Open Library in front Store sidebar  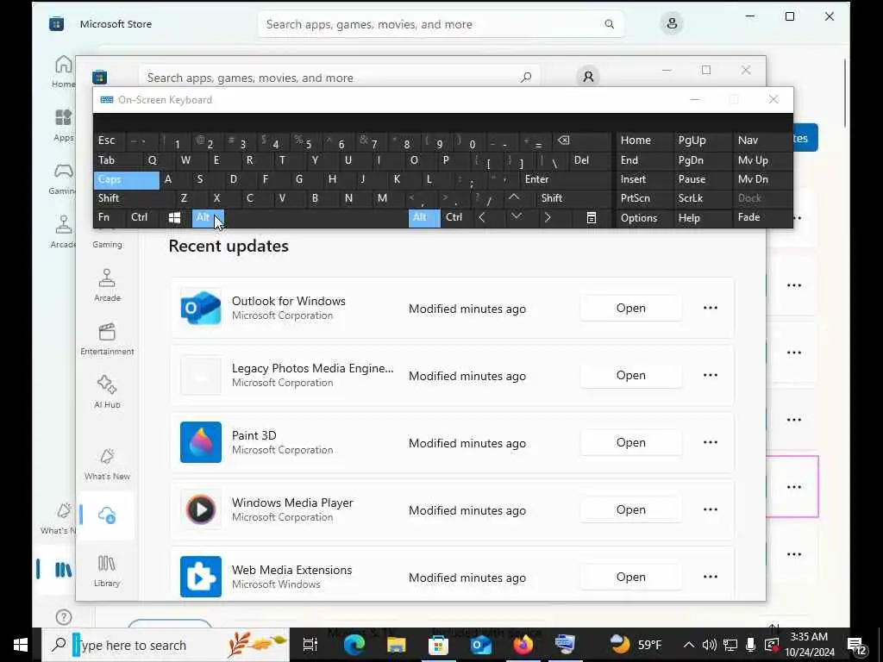click(x=107, y=571)
